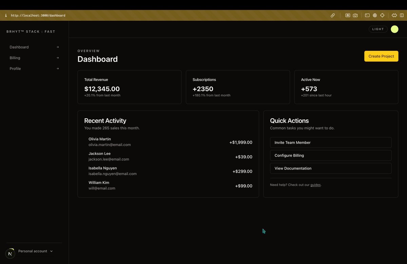The image size is (407, 264).
Task: Click 'You made 265 sales this month.'
Action: (x=112, y=128)
